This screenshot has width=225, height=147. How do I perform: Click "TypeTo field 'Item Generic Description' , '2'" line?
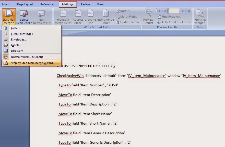point(94,143)
